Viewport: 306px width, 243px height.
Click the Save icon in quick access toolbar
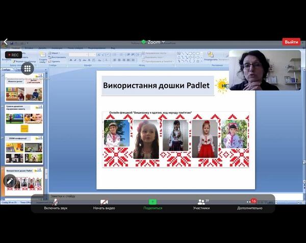tap(12, 43)
